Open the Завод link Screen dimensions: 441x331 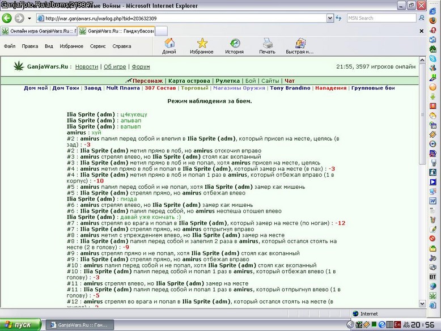coord(92,88)
